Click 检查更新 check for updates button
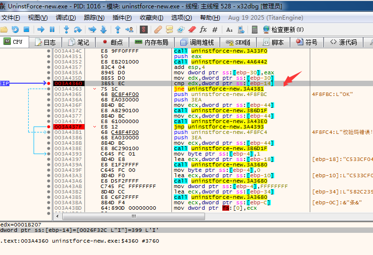Image resolution: width=373 pixels, height=255 pixels. pos(283,30)
